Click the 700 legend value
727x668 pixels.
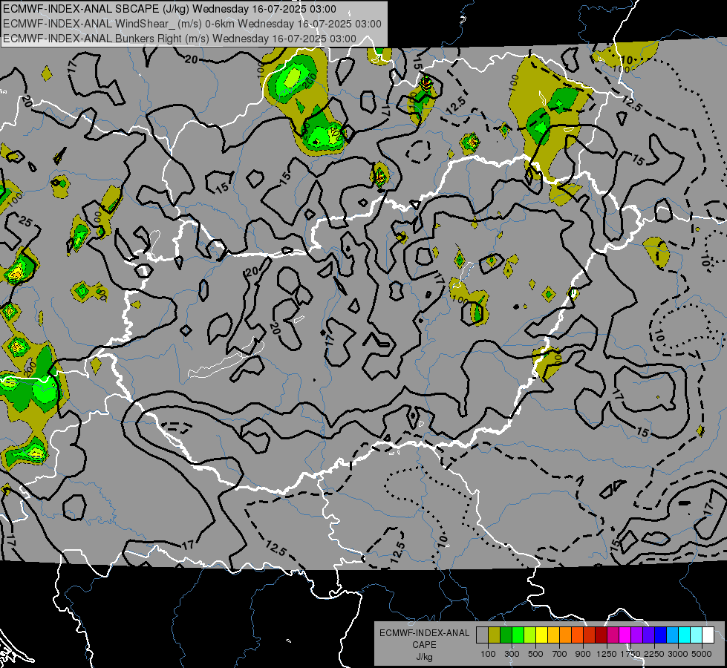coord(559,654)
